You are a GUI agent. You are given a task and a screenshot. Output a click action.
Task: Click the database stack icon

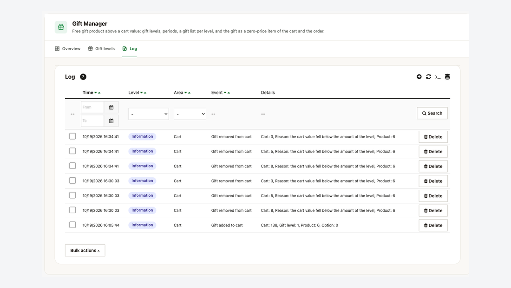pyautogui.click(x=447, y=77)
